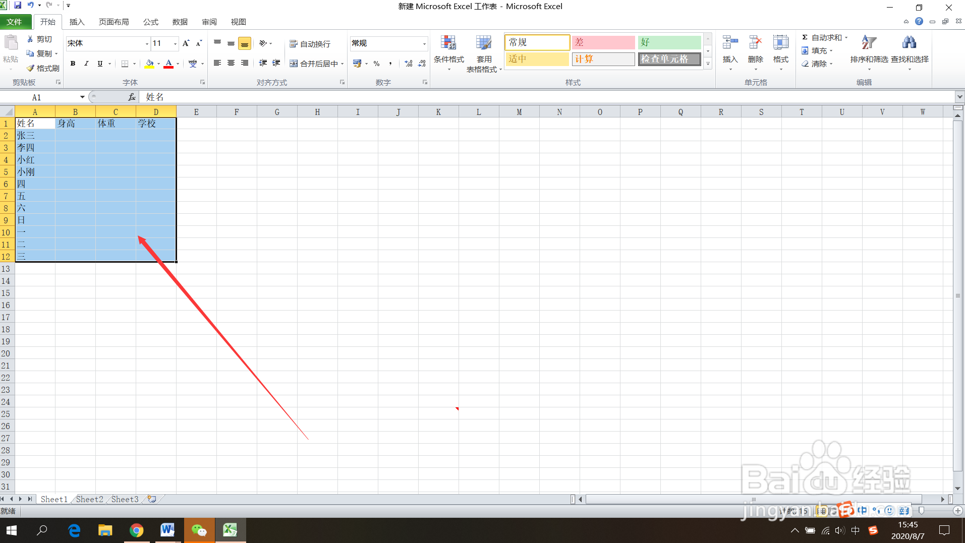Click Wrap Text (自动换行)
The image size is (965, 543).
point(310,44)
